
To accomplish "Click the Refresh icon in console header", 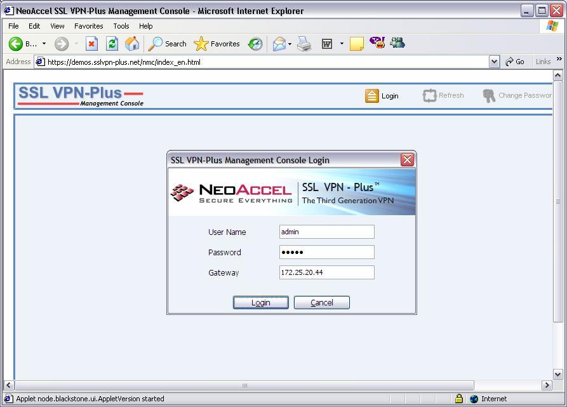I will (x=430, y=96).
